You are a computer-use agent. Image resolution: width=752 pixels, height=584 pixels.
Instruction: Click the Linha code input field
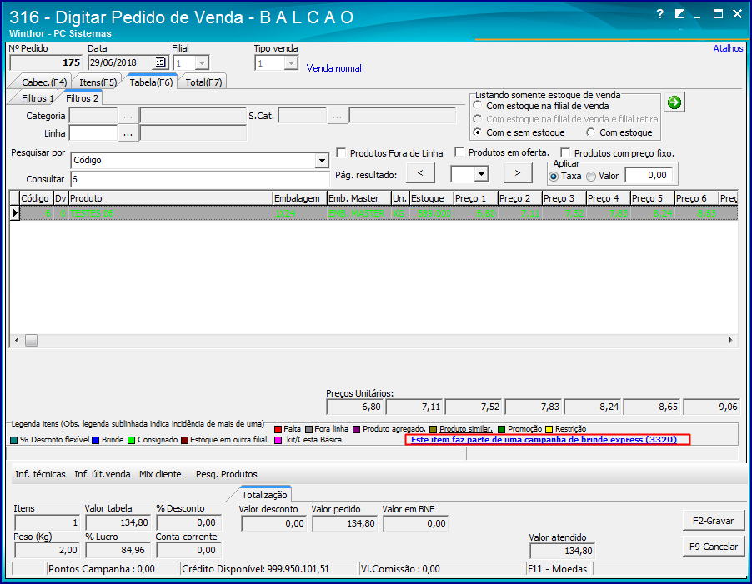(x=93, y=133)
